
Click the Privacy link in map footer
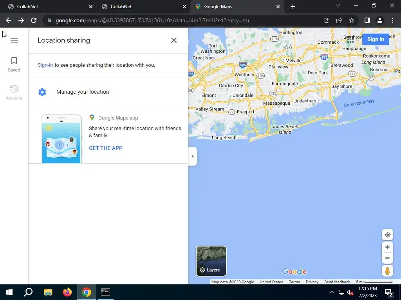(x=312, y=282)
